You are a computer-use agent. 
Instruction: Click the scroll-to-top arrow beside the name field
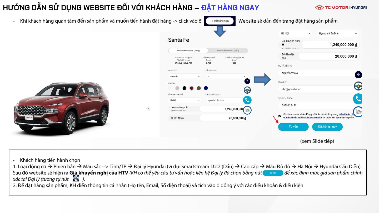[x=358, y=75]
